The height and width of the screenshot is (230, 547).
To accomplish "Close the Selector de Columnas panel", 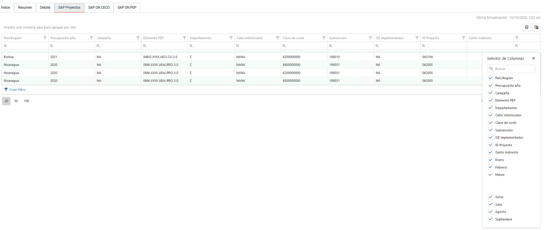I will click(x=533, y=58).
